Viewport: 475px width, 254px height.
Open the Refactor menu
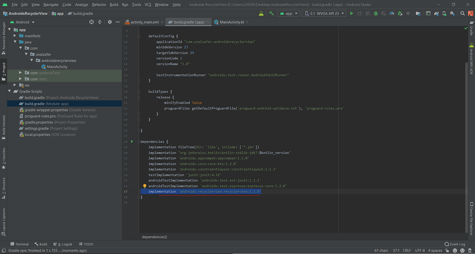[x=99, y=4]
